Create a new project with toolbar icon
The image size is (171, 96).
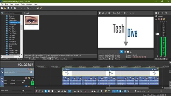pyautogui.click(x=2, y=8)
